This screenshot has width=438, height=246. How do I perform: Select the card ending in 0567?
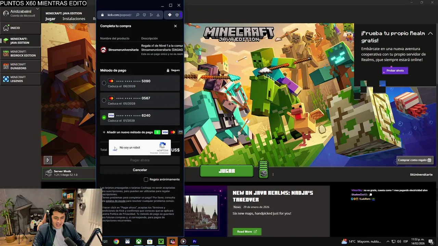pos(140,100)
